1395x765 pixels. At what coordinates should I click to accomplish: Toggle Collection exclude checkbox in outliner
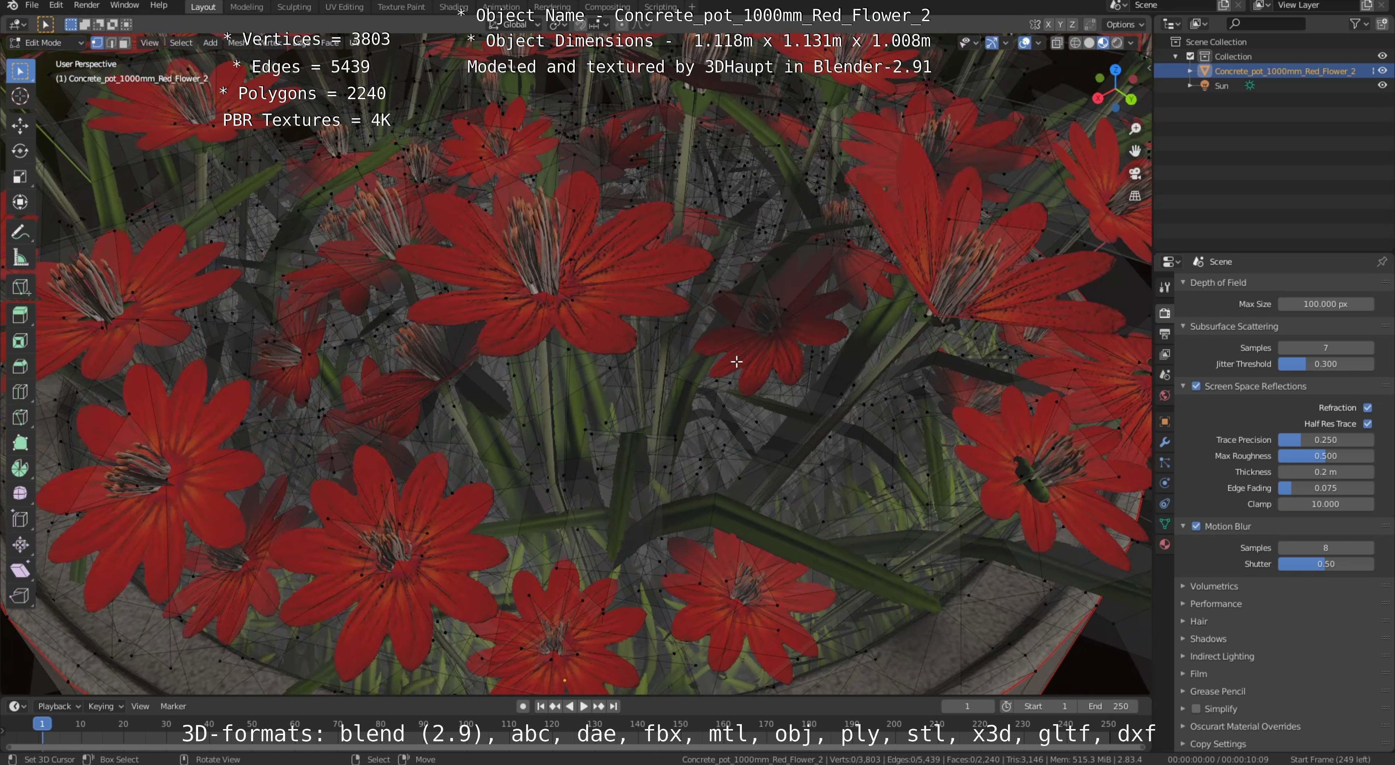1190,56
